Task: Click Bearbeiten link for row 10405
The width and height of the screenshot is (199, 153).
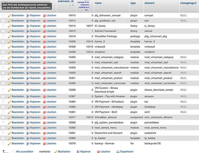Action: 18,57
